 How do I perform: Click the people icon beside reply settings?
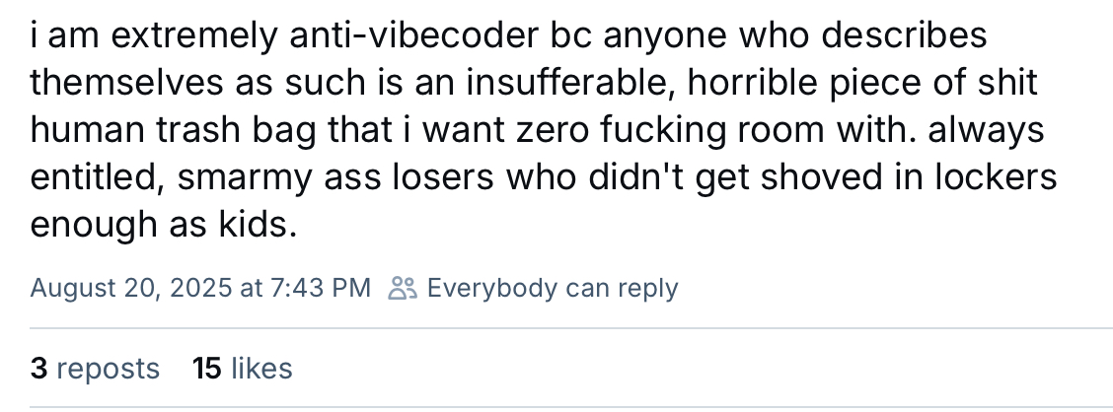(403, 288)
